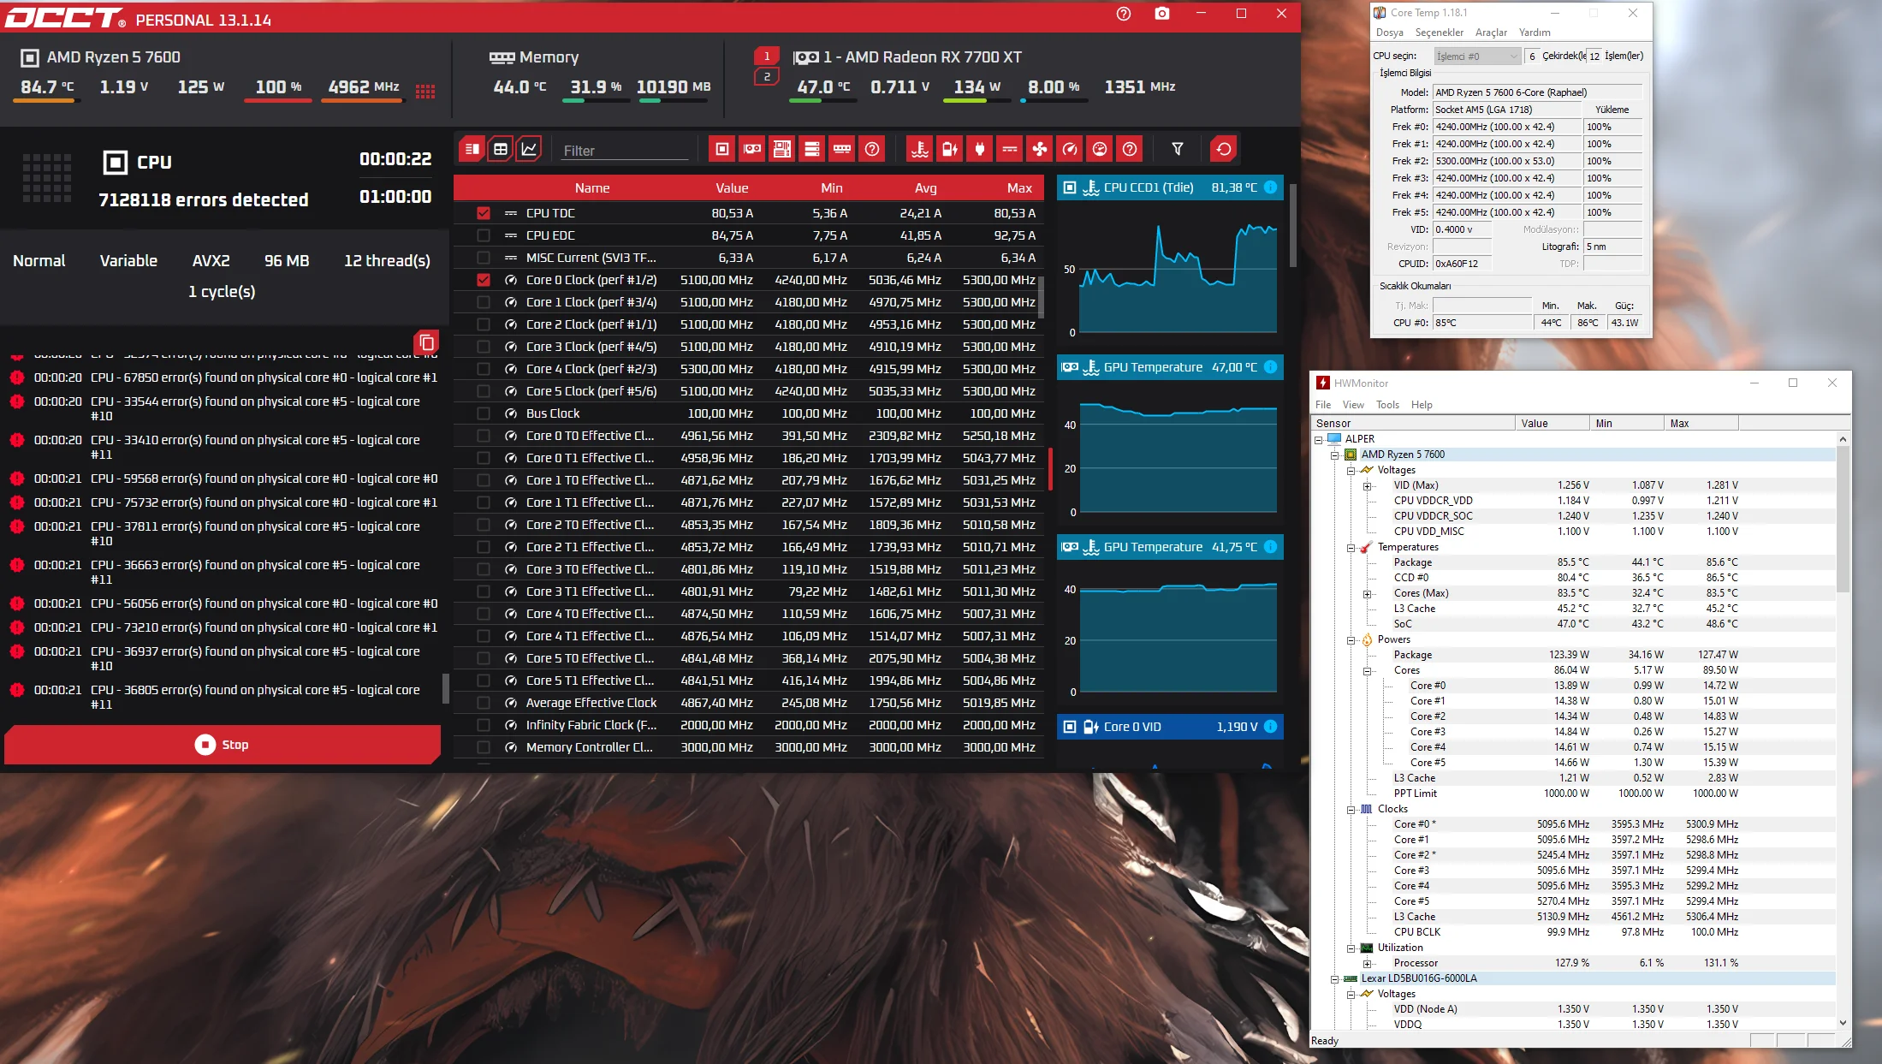Viewport: 1882px width, 1064px height.
Task: Click the reset min/max icon
Action: coord(1224,149)
